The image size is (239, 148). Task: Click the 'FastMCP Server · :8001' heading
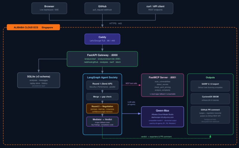(162, 78)
